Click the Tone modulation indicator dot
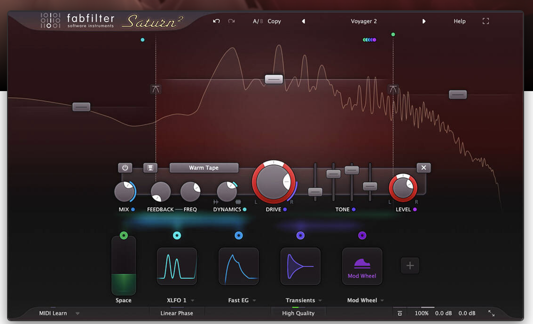 [353, 209]
